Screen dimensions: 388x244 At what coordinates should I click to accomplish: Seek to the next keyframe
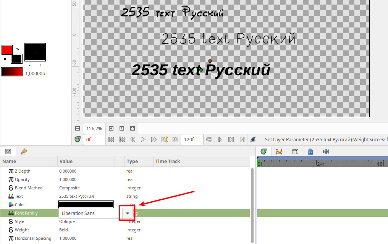click(165, 139)
